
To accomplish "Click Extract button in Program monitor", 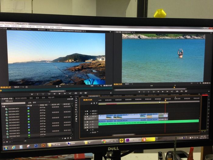I will (182, 91).
